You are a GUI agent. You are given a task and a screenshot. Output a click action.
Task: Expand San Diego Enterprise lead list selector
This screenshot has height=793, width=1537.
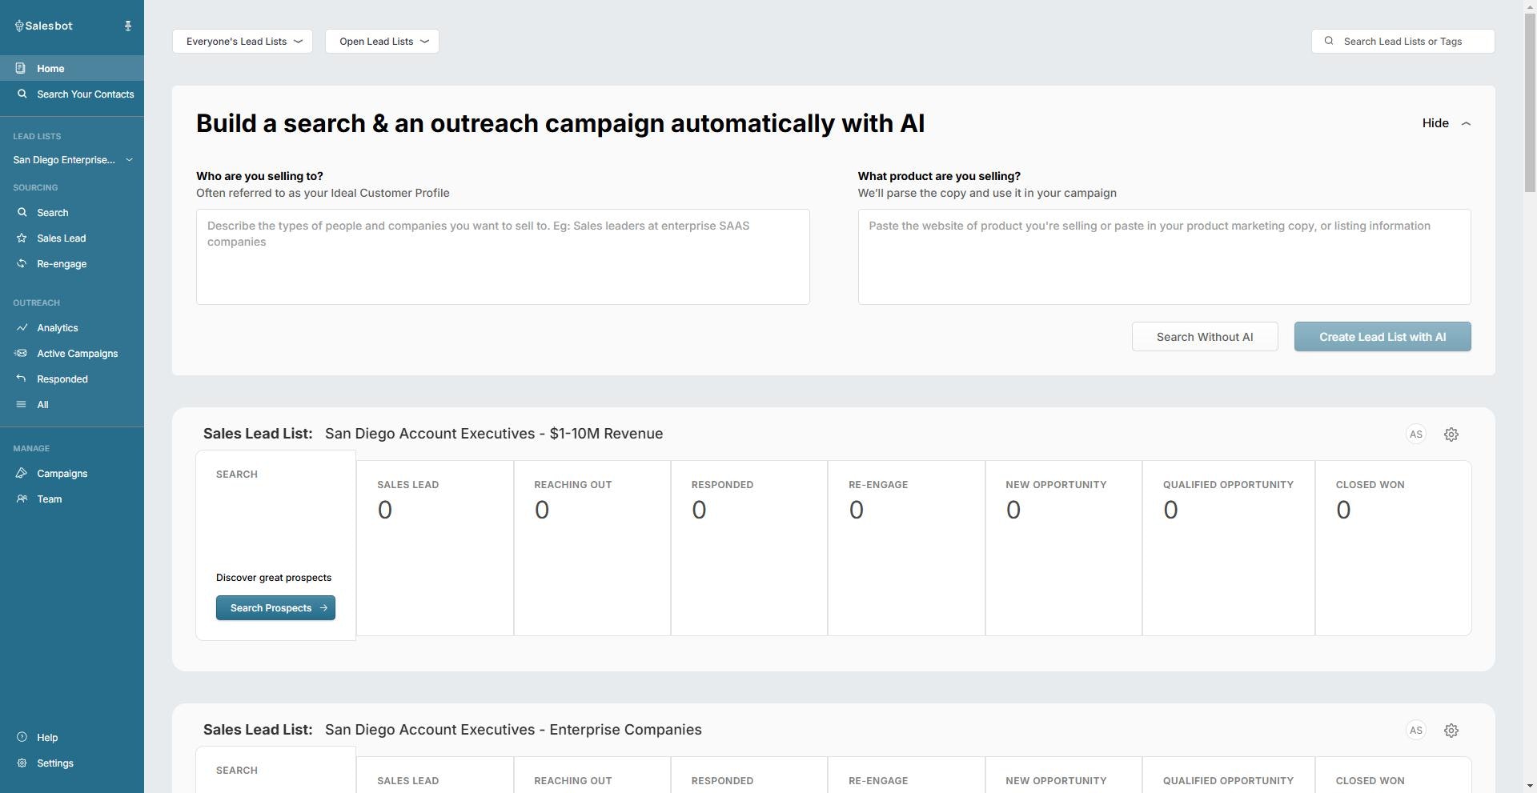[72, 160]
